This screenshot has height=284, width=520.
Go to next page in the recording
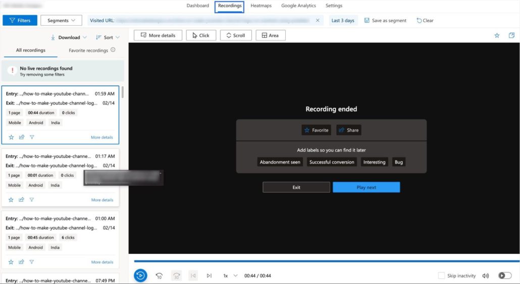[x=209, y=275]
